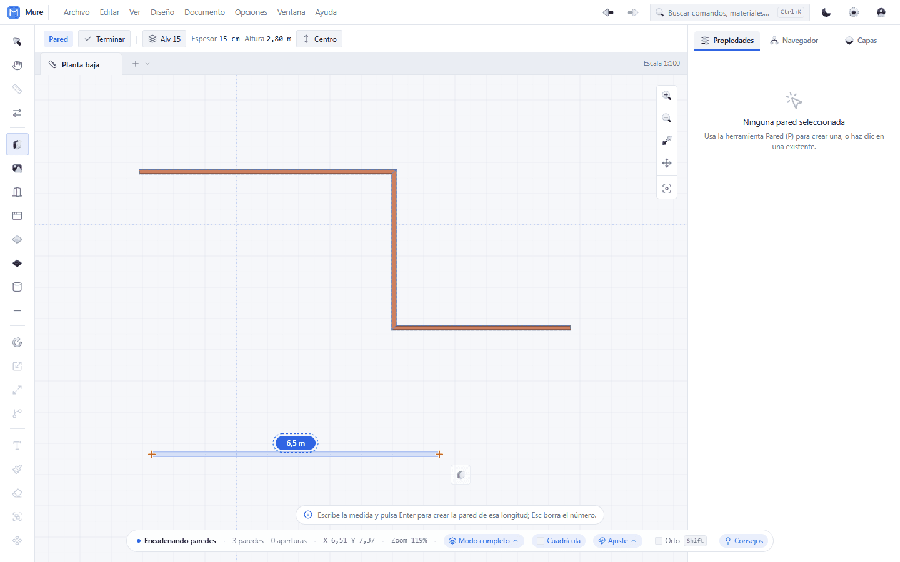Select the eraser tool
The height and width of the screenshot is (562, 900).
(17, 493)
